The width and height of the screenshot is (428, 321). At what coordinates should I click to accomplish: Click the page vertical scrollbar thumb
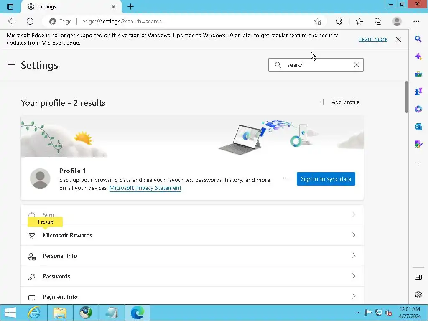406,97
